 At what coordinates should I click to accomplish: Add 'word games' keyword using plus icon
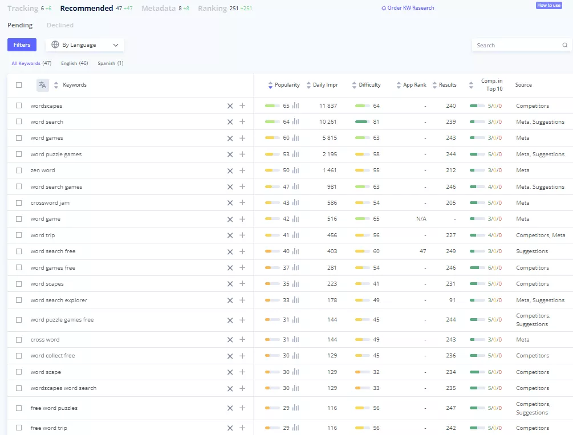click(x=242, y=138)
